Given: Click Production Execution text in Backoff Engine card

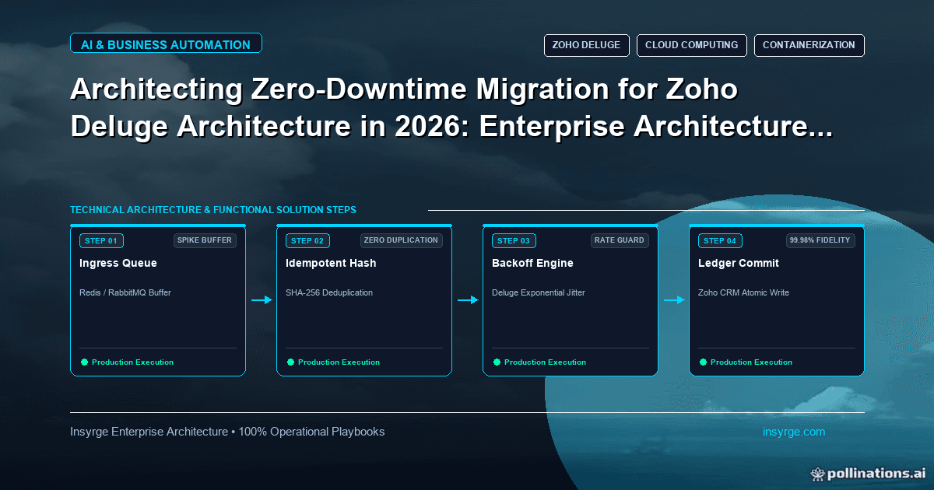Looking at the screenshot, I should coord(545,362).
